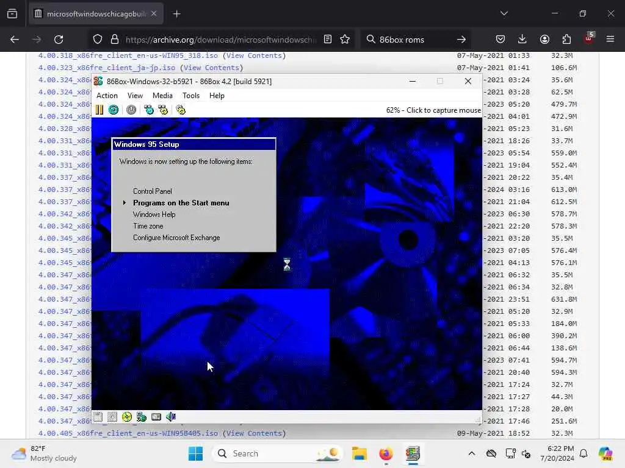625x468 pixels.
Task: Click CD-ROM status bar icon
Action: (x=127, y=417)
